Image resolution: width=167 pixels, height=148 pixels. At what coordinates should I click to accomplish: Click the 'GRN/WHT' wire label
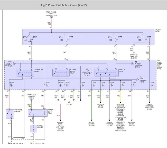tap(98, 97)
